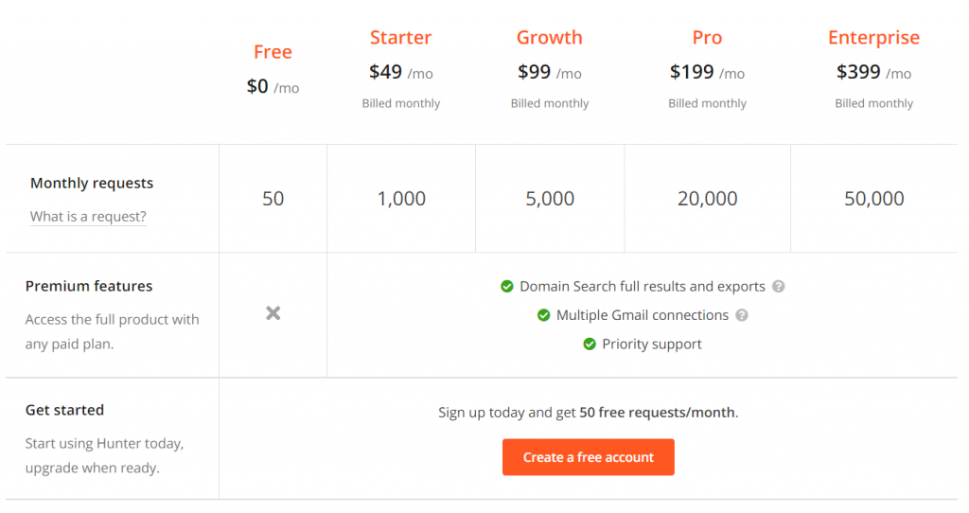This screenshot has height=513, width=969.
Task: Select the Pro plan heading
Action: click(x=707, y=38)
